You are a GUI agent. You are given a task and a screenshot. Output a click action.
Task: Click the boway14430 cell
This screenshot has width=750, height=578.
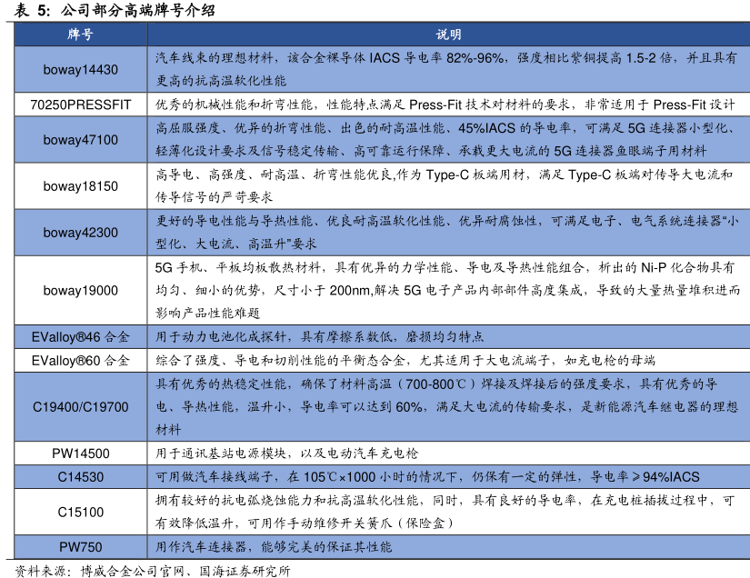(x=80, y=69)
